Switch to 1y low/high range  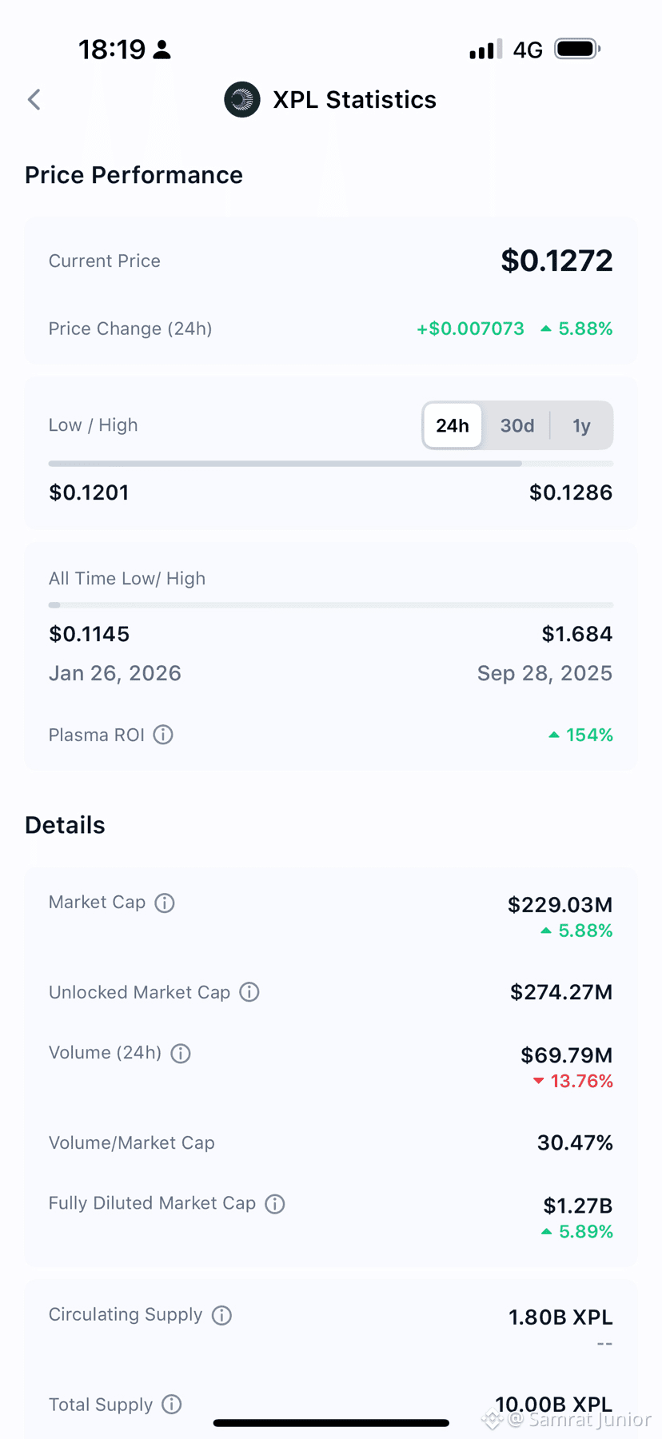pos(581,425)
